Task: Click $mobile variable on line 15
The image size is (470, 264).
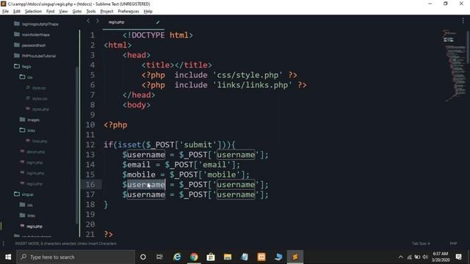Action: (x=139, y=175)
